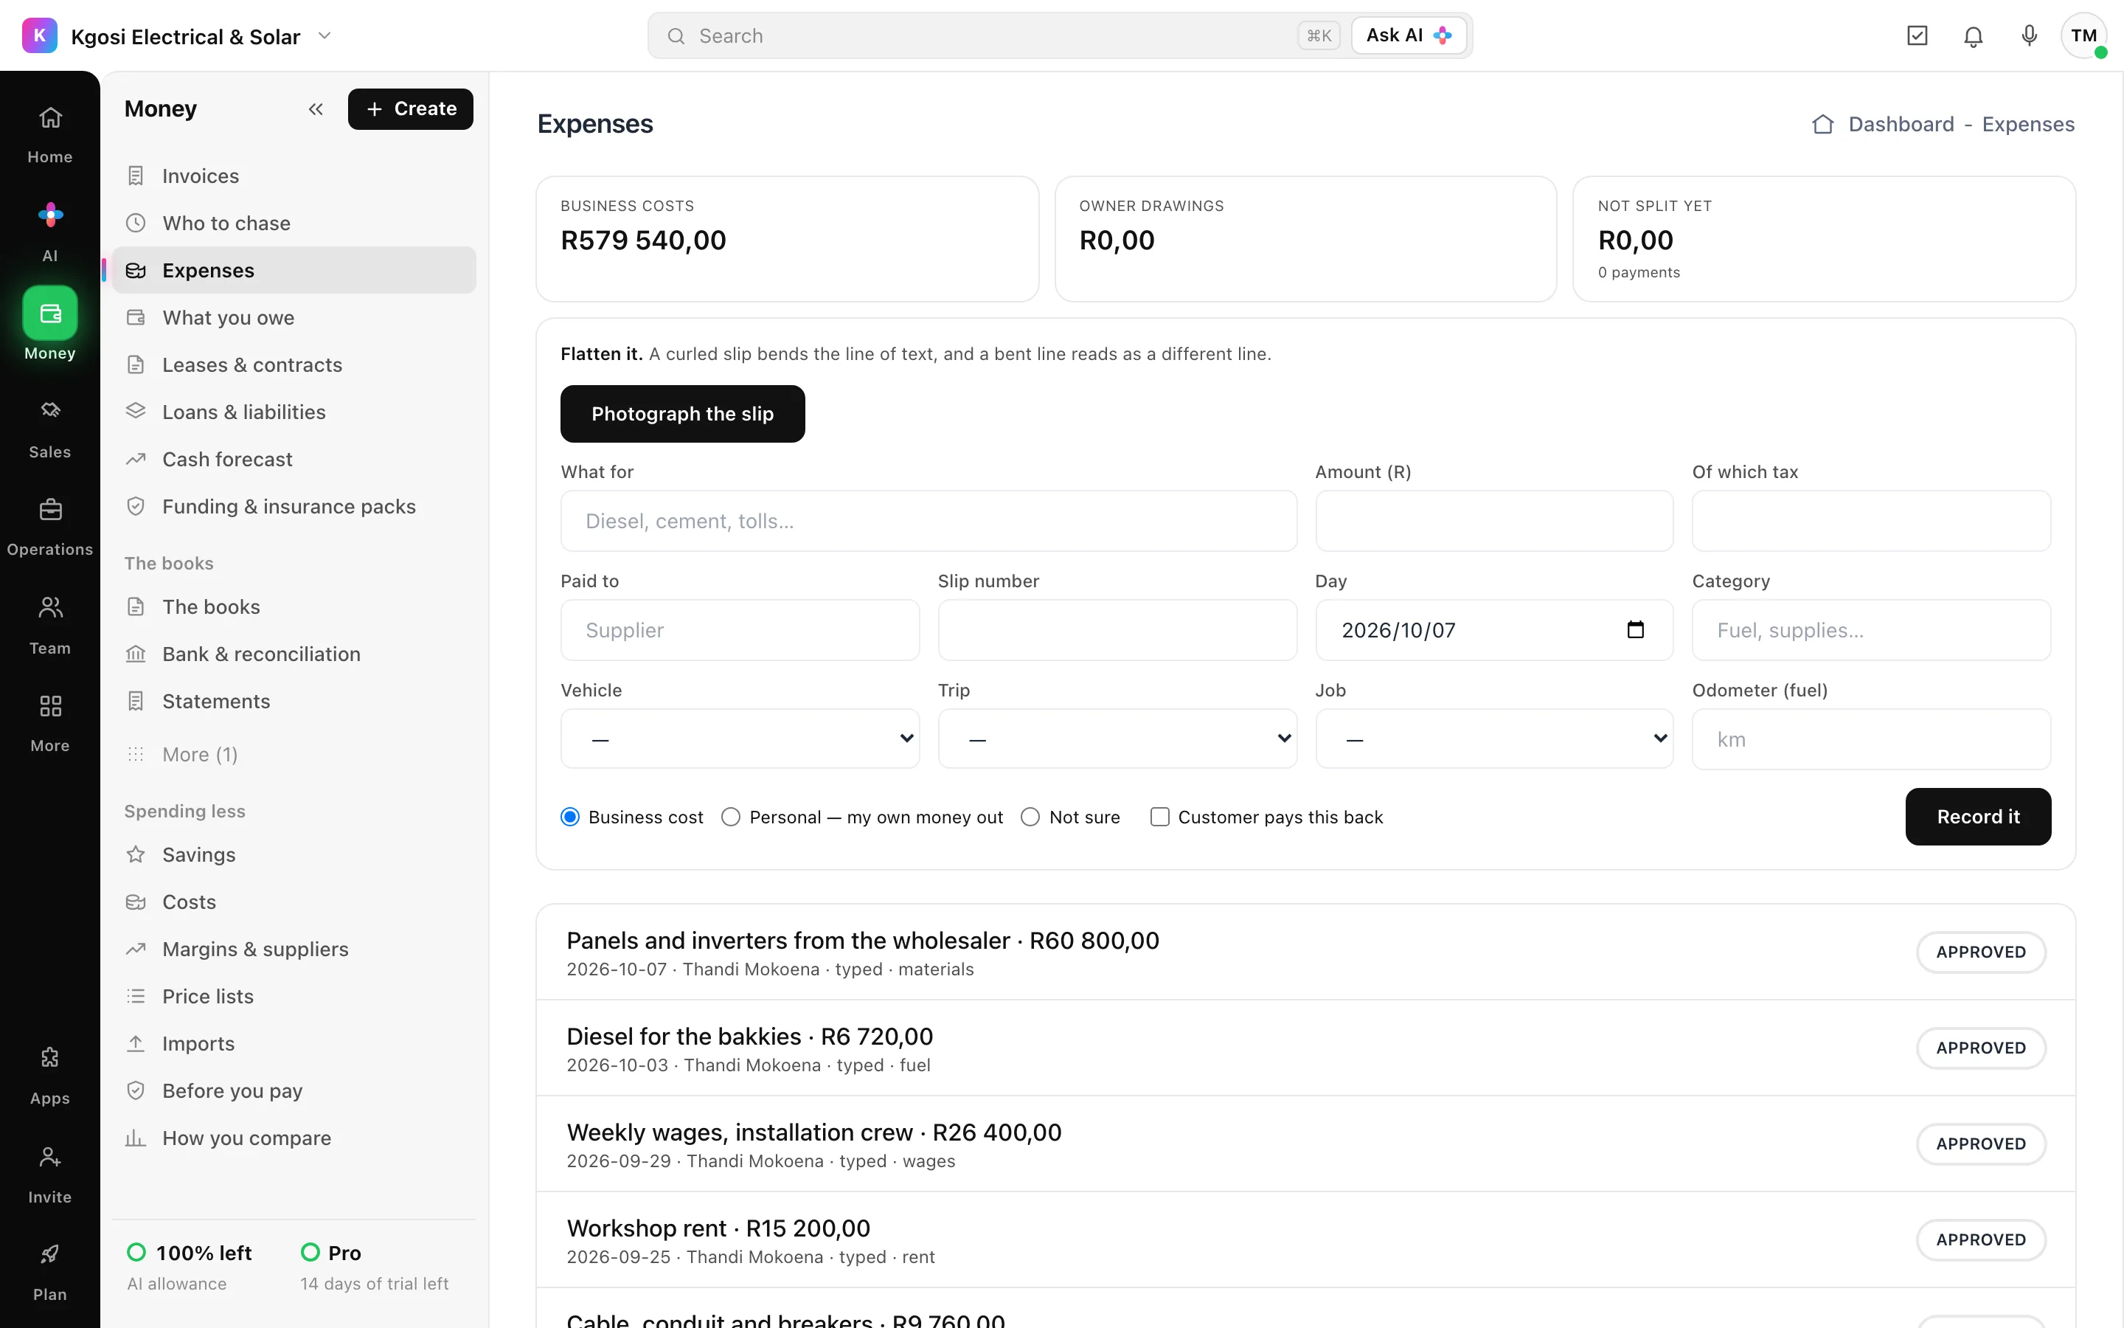Click the Category field

pyautogui.click(x=1871, y=630)
